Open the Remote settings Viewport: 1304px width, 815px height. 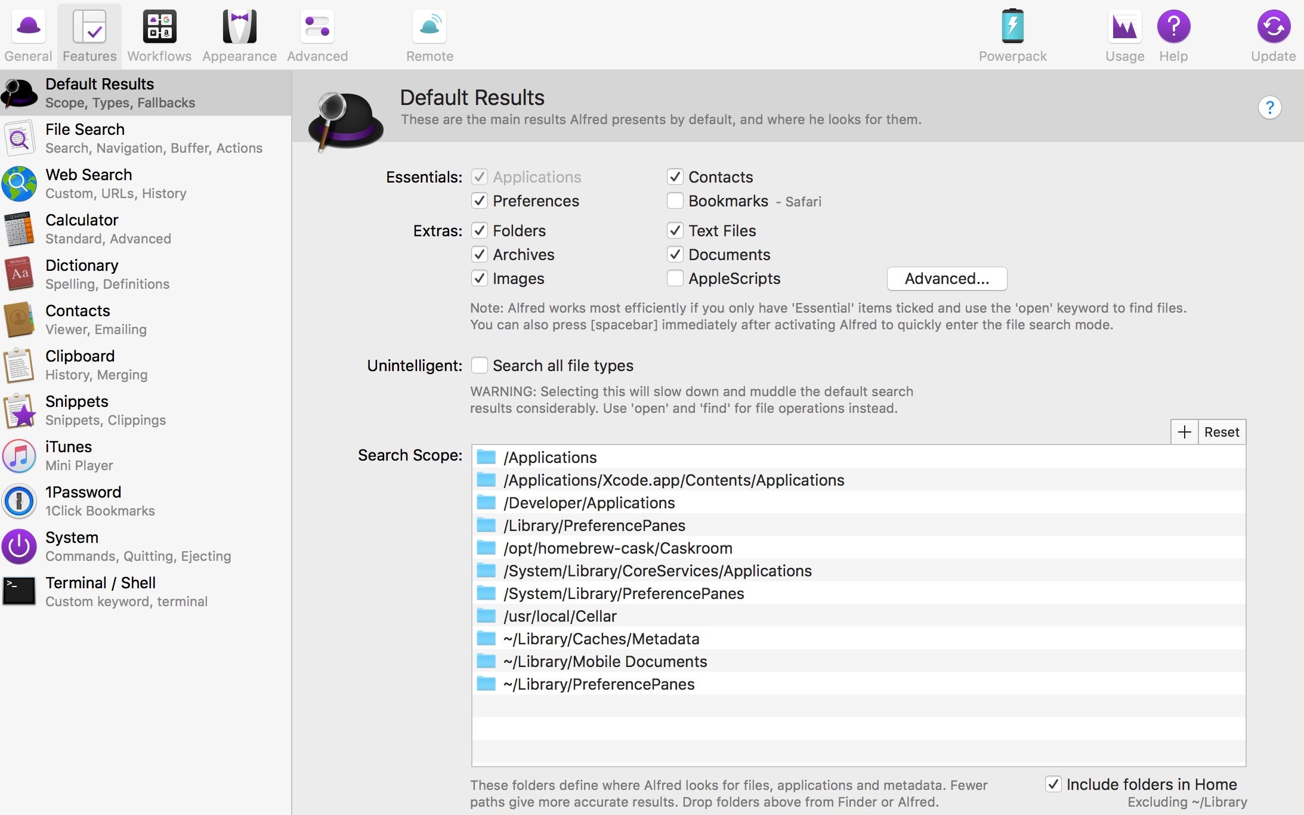click(429, 36)
